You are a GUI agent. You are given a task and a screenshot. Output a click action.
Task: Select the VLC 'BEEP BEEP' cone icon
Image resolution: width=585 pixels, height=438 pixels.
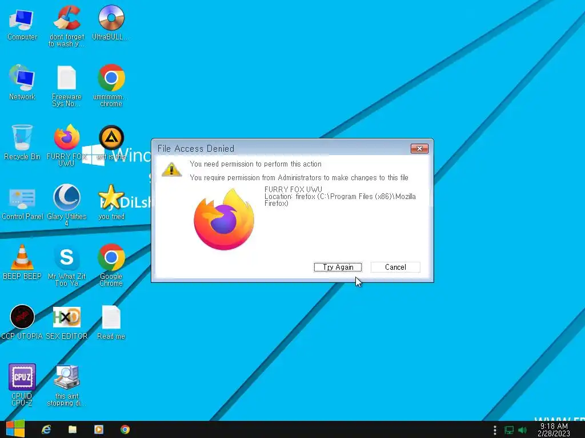(x=22, y=262)
